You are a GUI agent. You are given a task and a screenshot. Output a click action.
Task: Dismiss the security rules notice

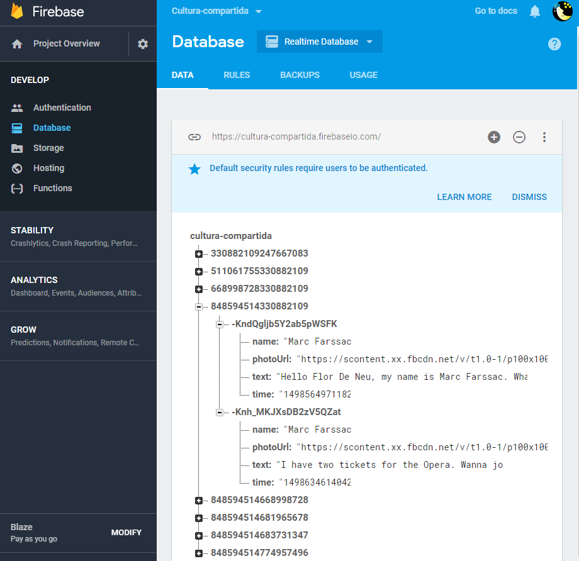click(x=529, y=197)
